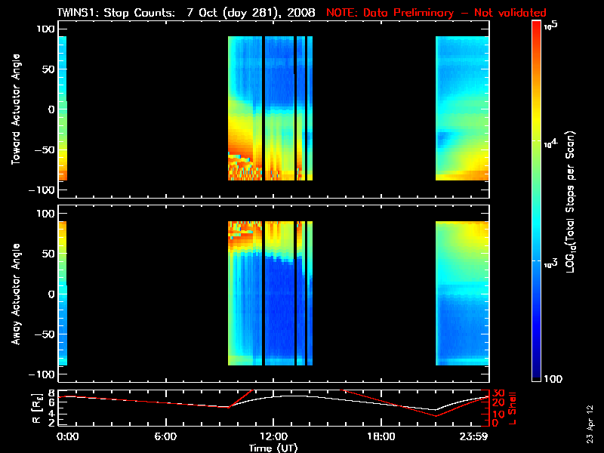604x453 pixels.
Task: Click the '6:00' time axis tick label
Action: coord(165,436)
